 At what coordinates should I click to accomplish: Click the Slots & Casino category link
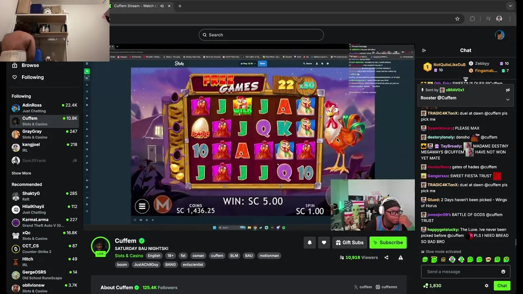[x=129, y=256]
